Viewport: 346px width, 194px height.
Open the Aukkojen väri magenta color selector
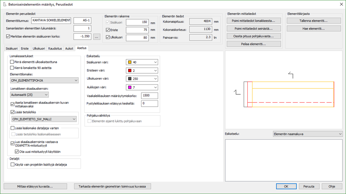[x=142, y=87]
